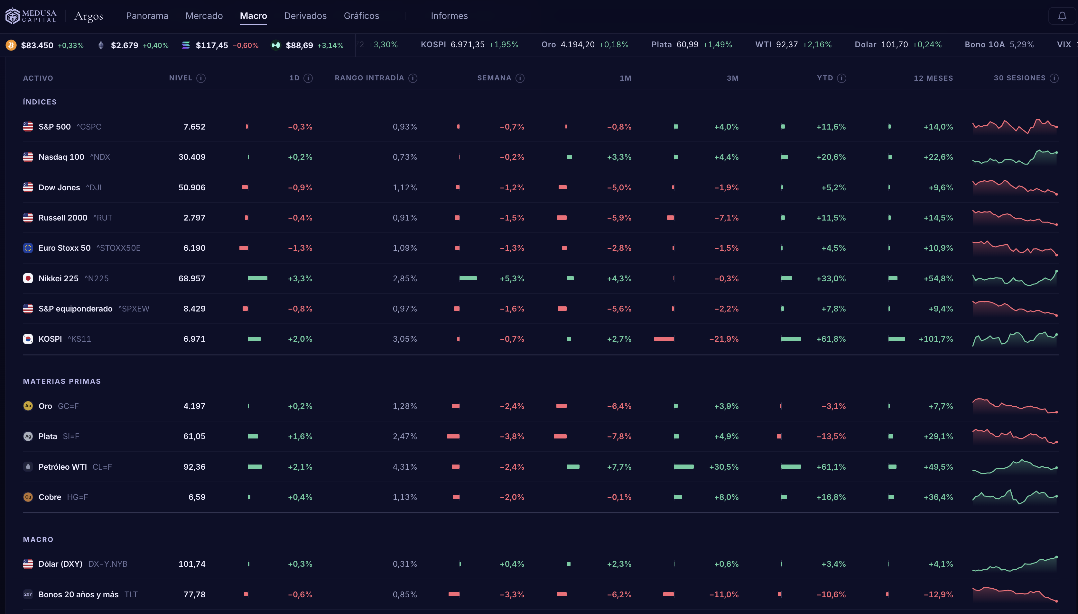The width and height of the screenshot is (1078, 614).
Task: Open the Dólar (DXY) row
Action: (x=541, y=564)
